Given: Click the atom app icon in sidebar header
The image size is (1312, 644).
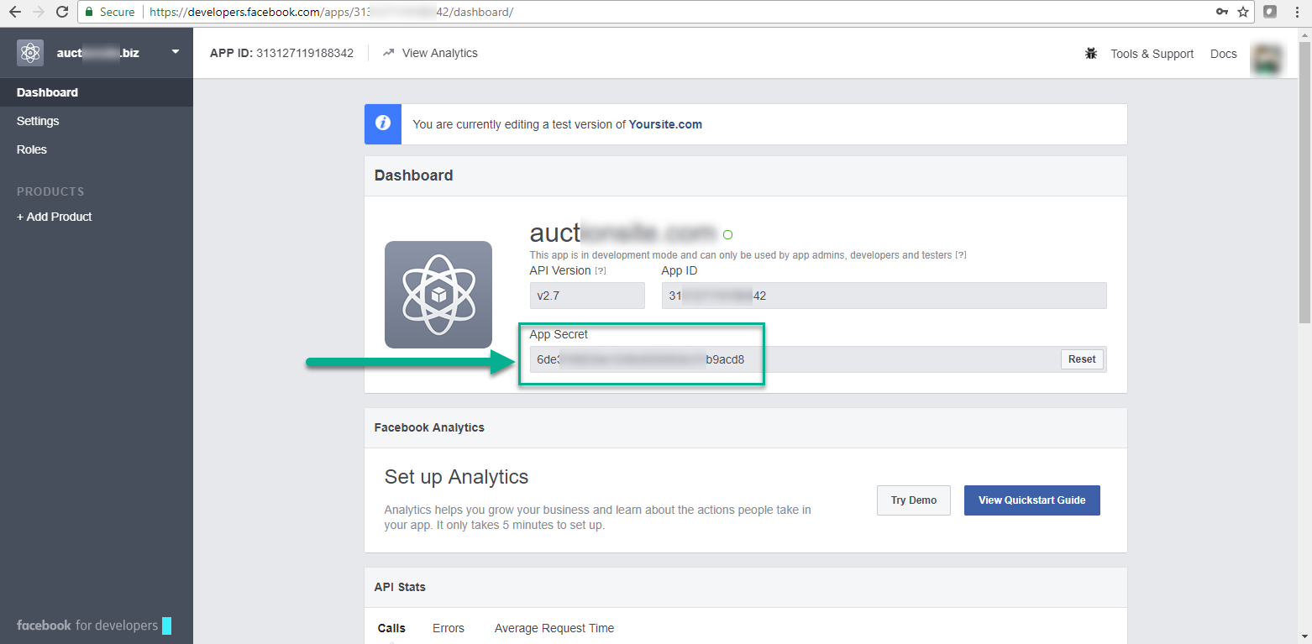Looking at the screenshot, I should coord(30,53).
